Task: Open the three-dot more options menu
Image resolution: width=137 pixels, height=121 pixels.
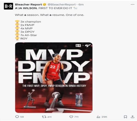Action: tap(132, 4)
